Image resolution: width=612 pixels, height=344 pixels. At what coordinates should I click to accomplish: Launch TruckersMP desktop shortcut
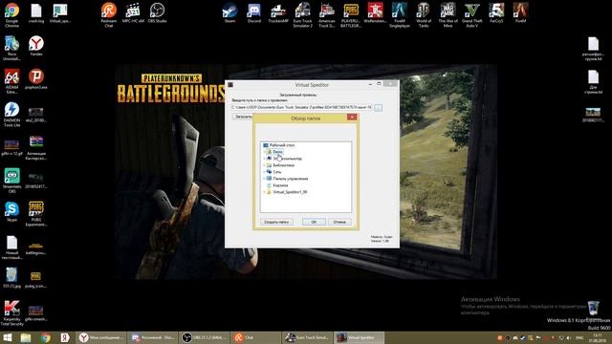[x=278, y=13]
